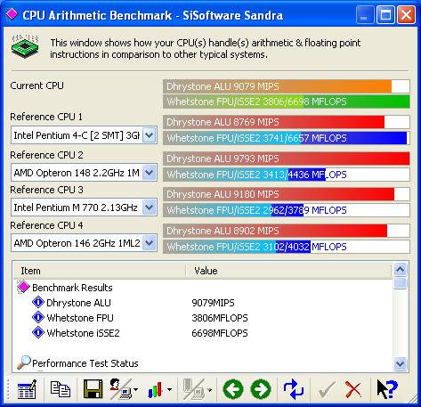Click the Reference CPU 1 label

(x=46, y=117)
